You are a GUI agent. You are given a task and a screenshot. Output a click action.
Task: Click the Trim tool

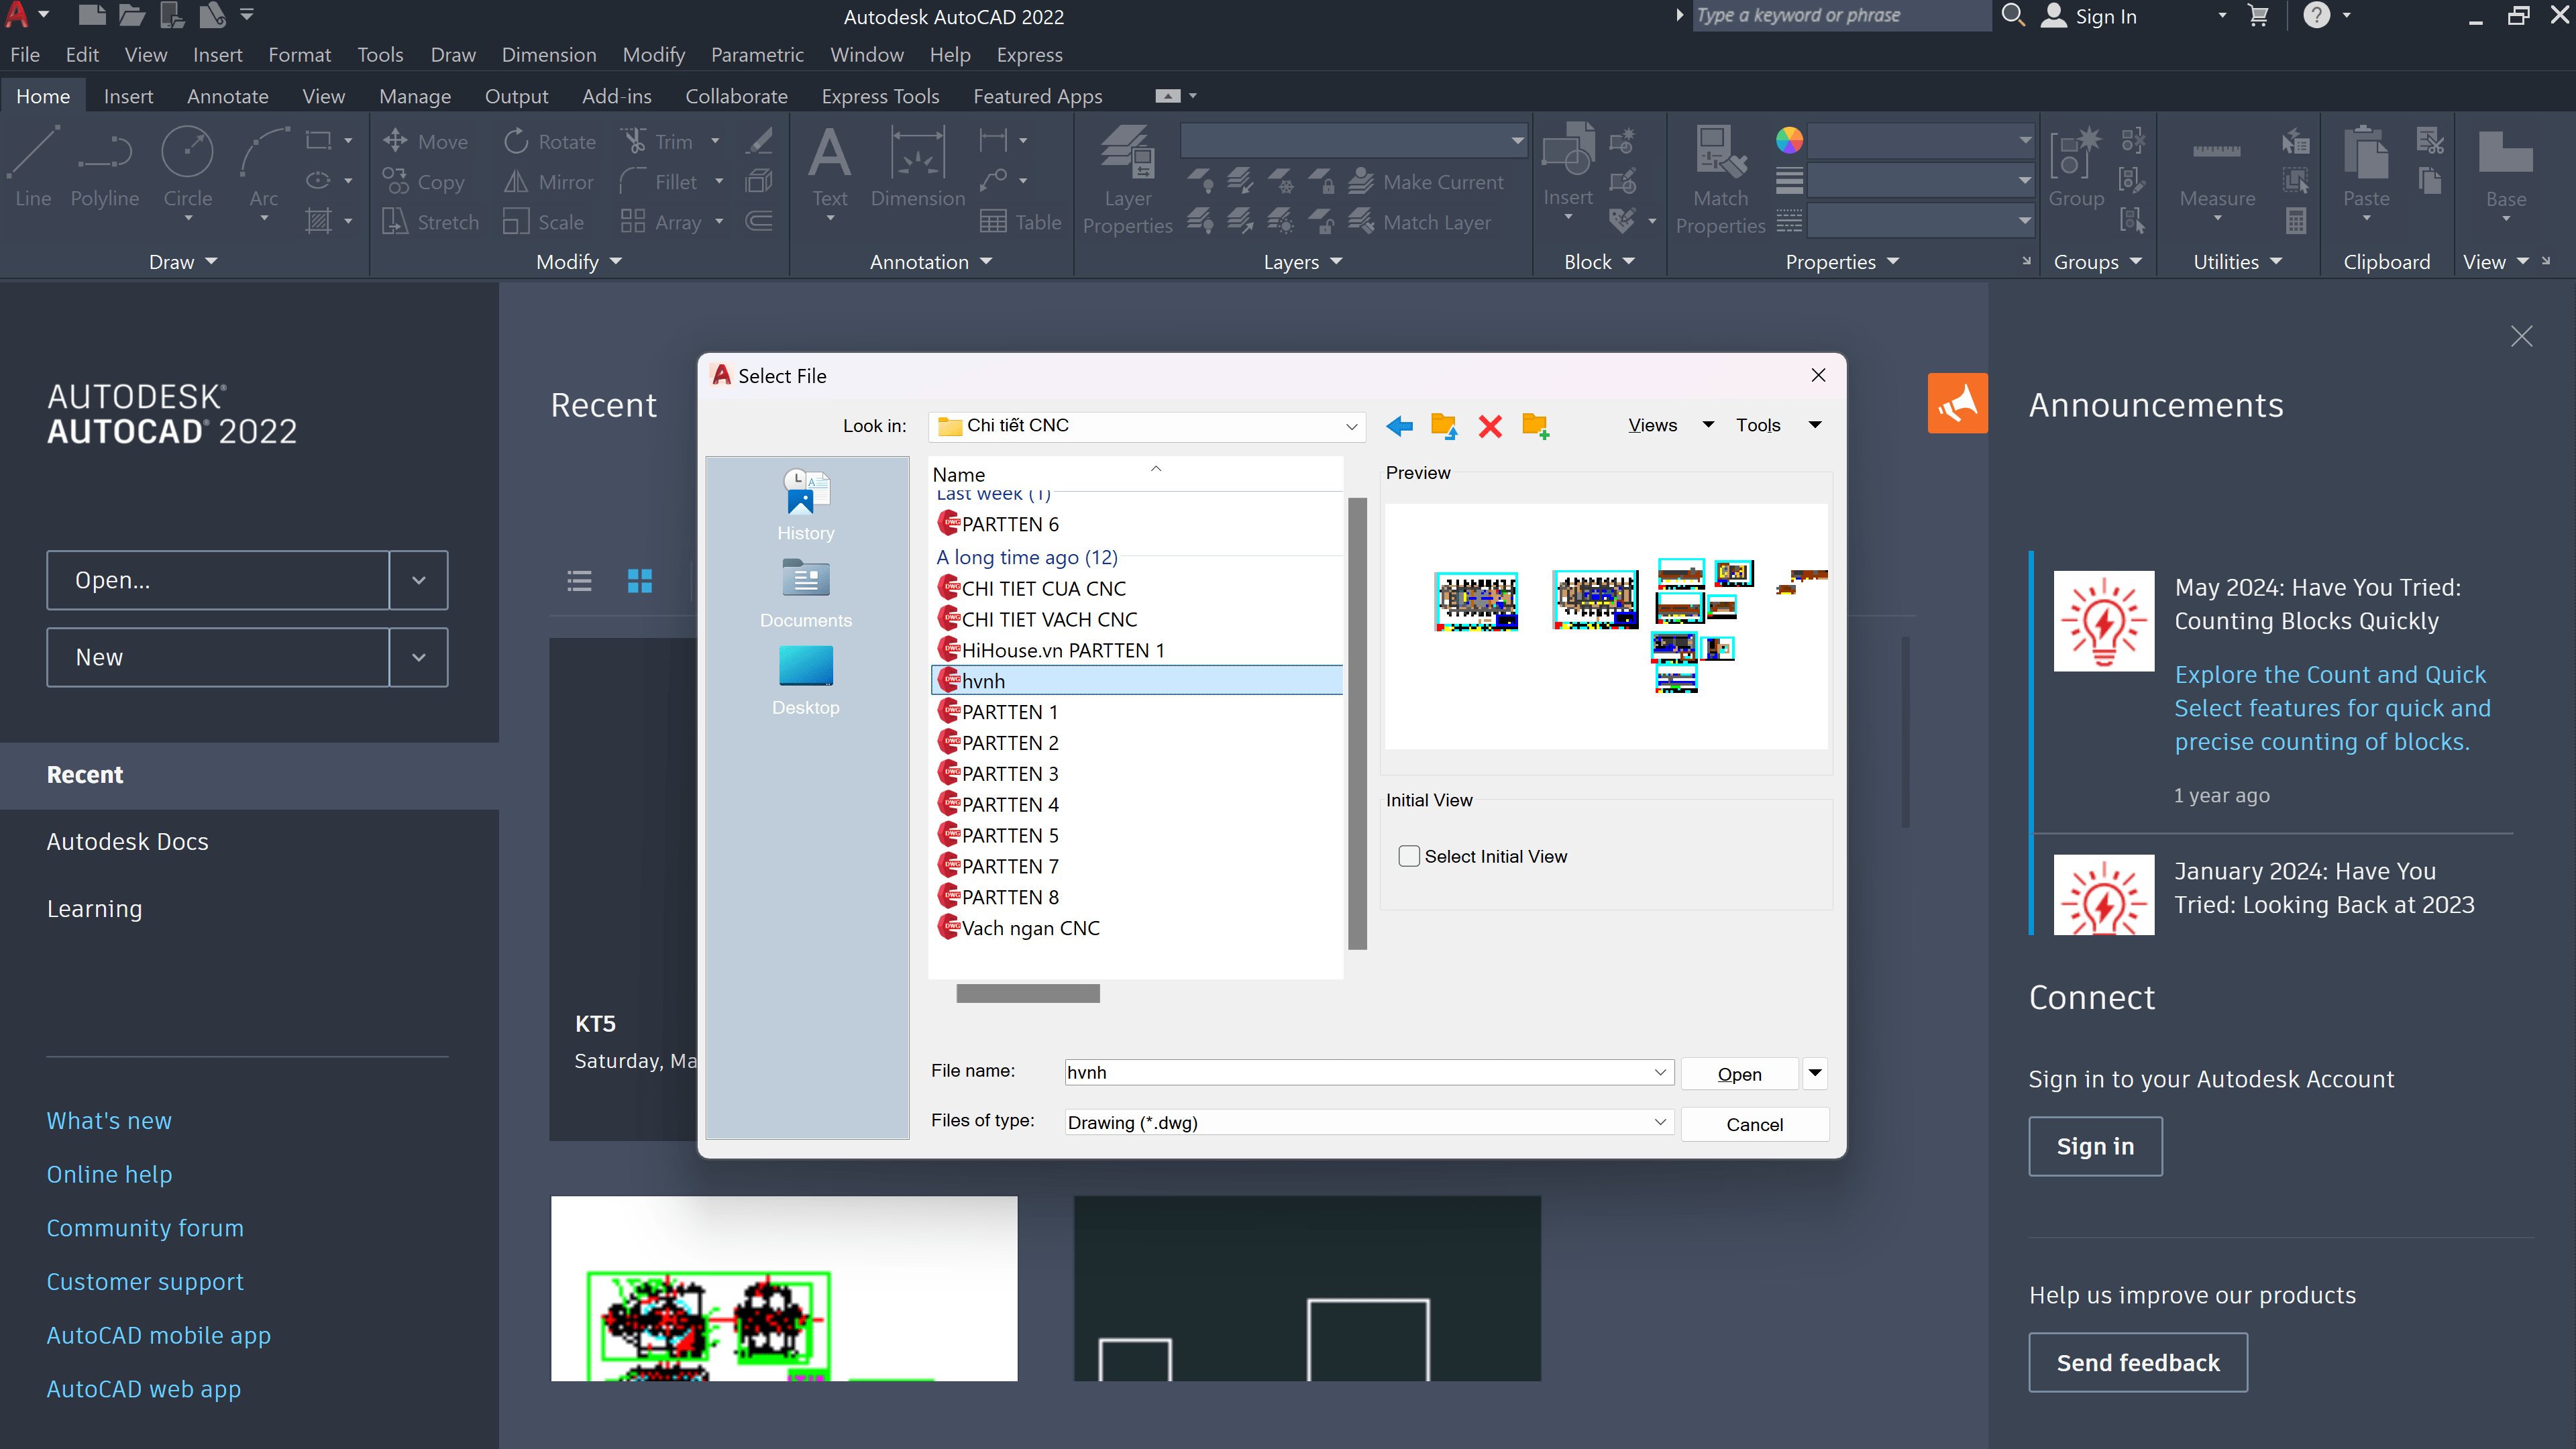click(x=657, y=142)
